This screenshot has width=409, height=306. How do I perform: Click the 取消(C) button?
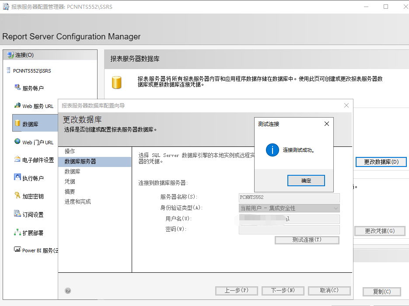[x=329, y=290]
